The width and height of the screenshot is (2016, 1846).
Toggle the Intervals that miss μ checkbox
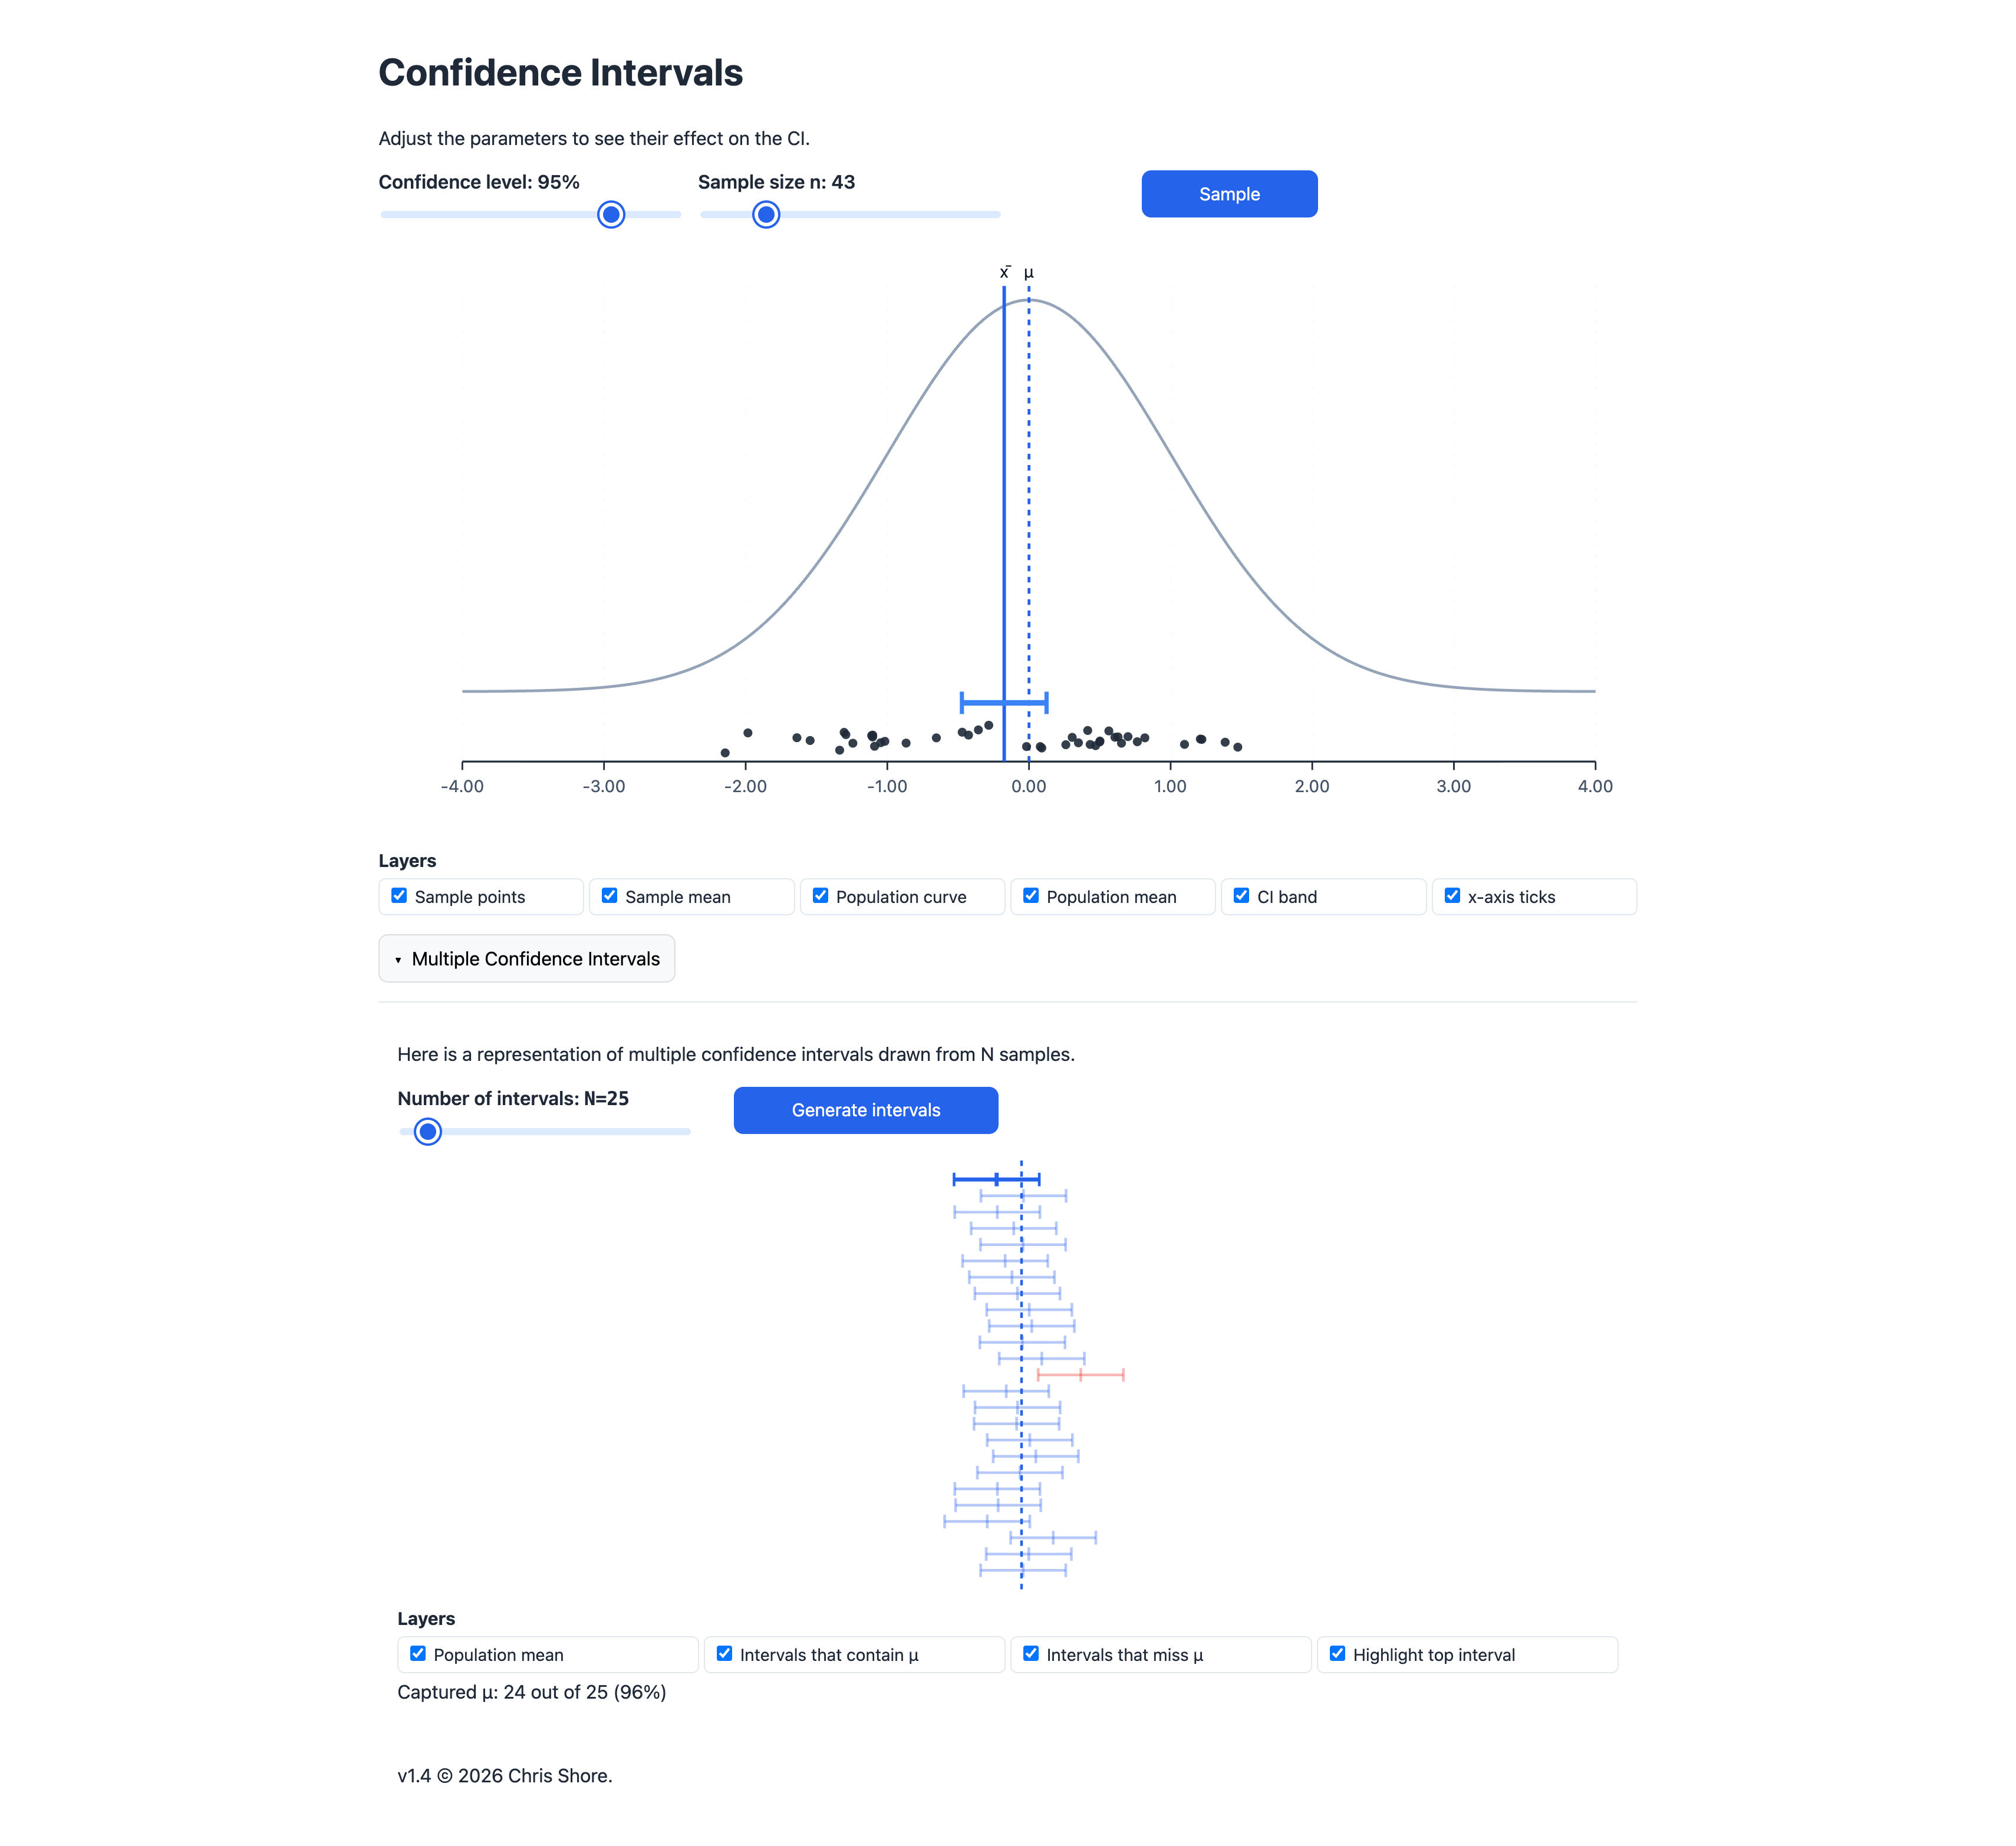(x=1031, y=1654)
